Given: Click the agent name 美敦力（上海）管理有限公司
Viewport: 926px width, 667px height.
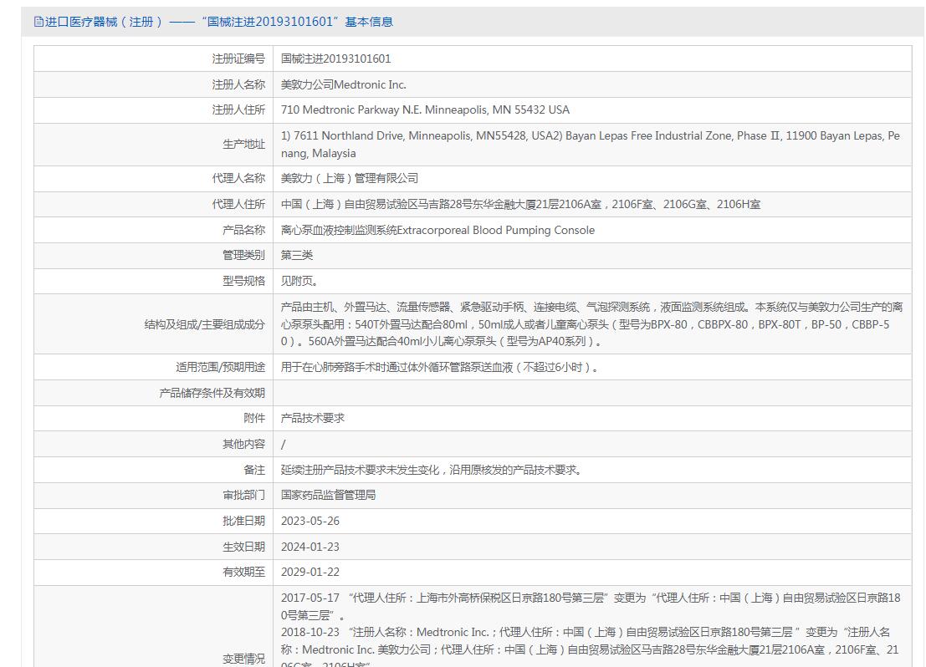Looking at the screenshot, I should tap(350, 178).
